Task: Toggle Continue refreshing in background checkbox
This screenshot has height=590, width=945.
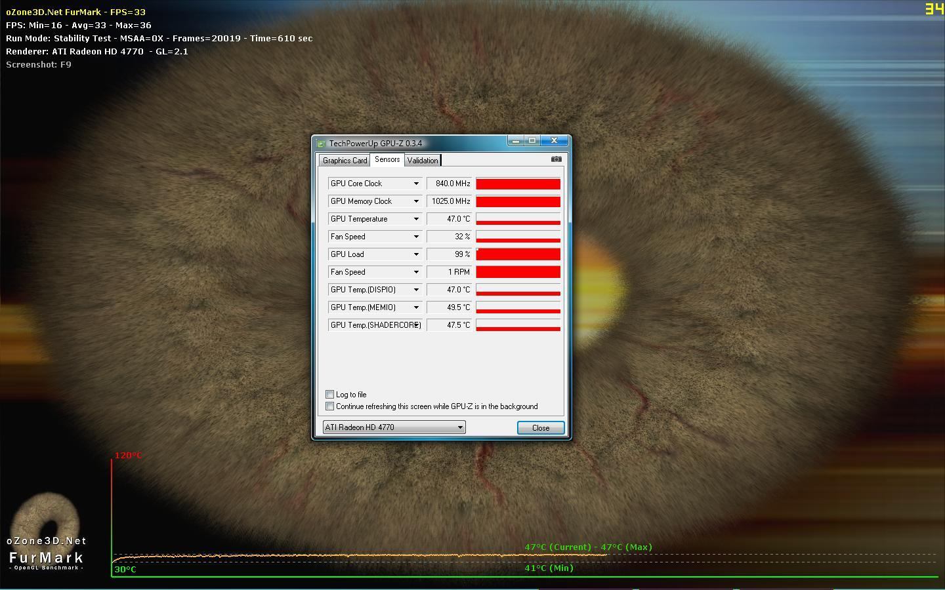Action: 330,406
